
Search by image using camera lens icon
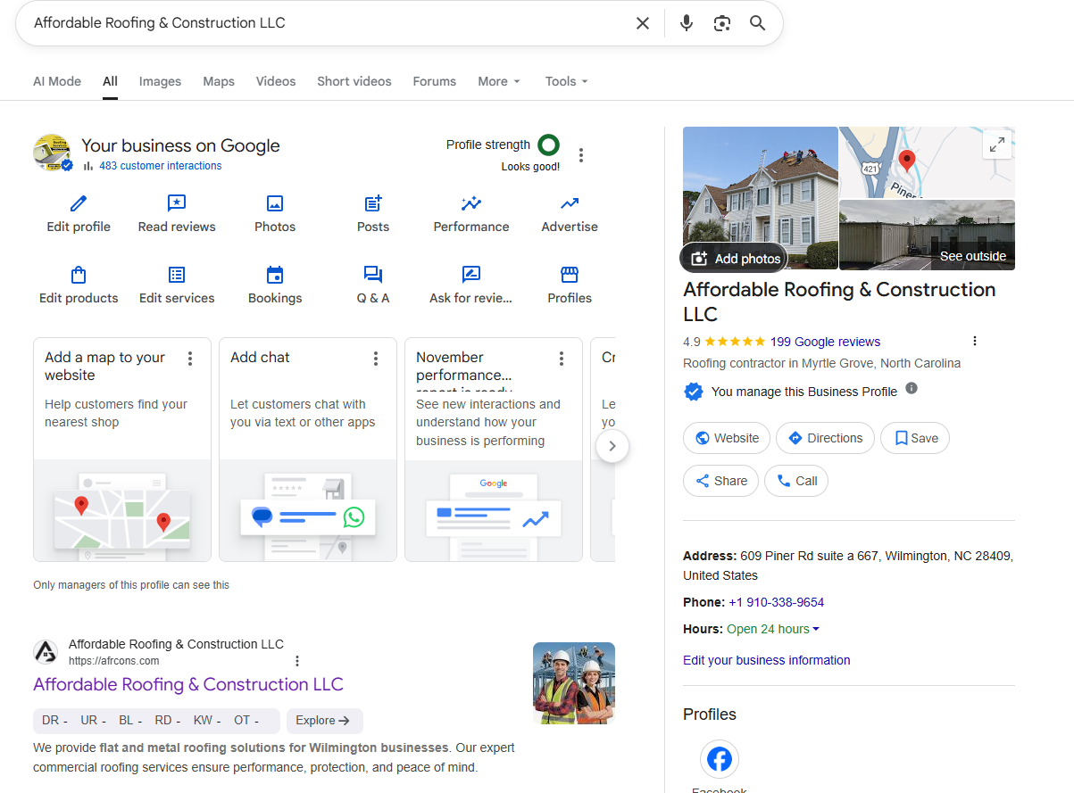pyautogui.click(x=722, y=23)
